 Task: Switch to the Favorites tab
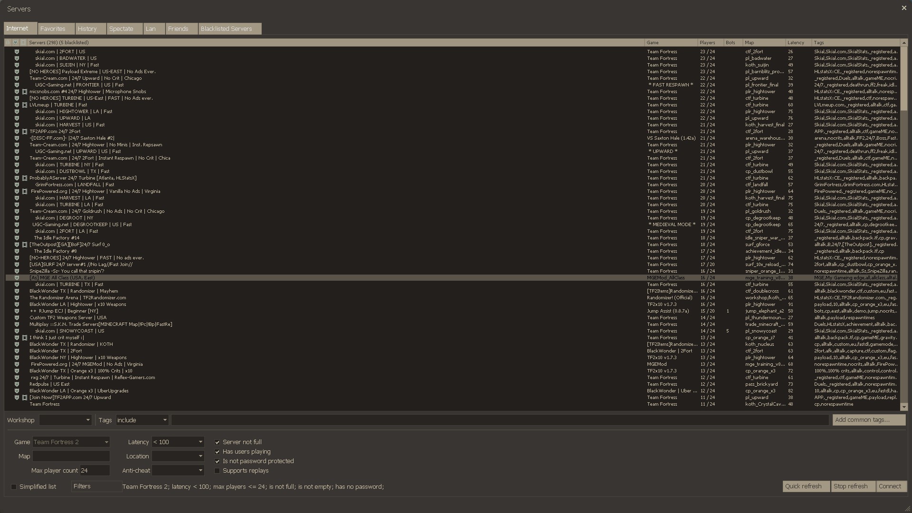coord(57,29)
